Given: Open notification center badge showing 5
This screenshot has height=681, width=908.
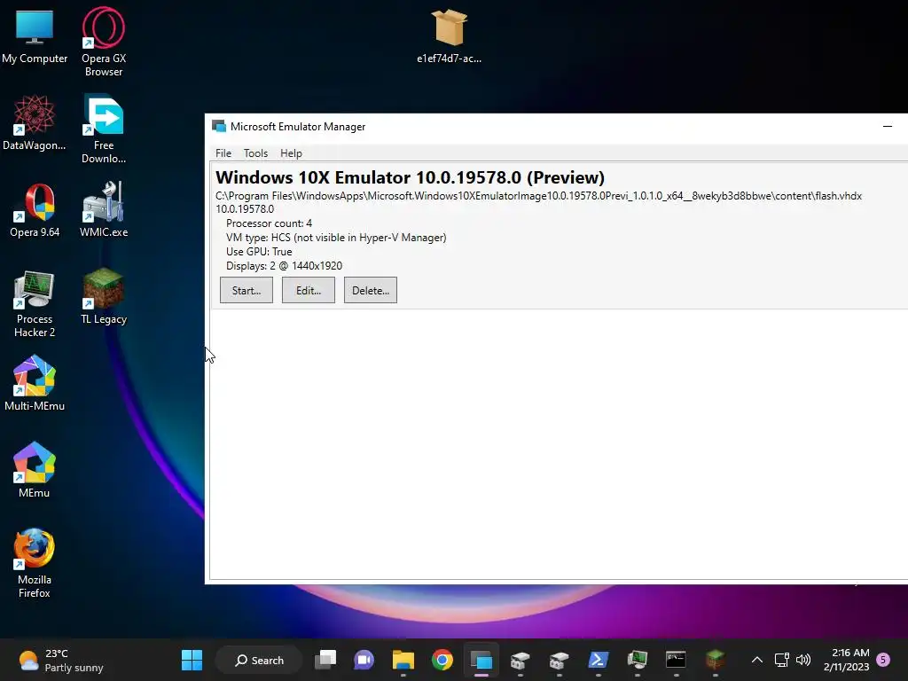Looking at the screenshot, I should coord(883,660).
